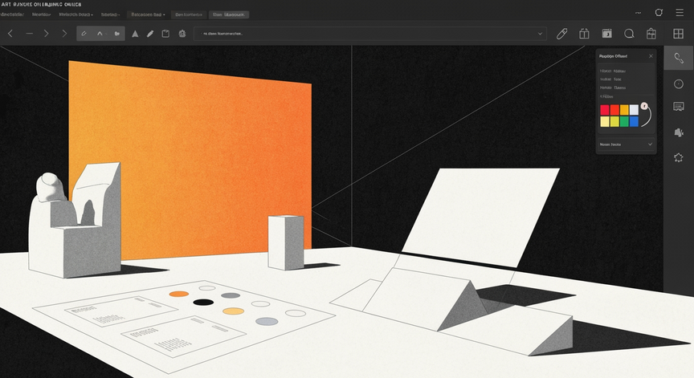694x378 pixels.
Task: Select the highlighted rightmost tab in the menu bar
Action: pos(229,14)
